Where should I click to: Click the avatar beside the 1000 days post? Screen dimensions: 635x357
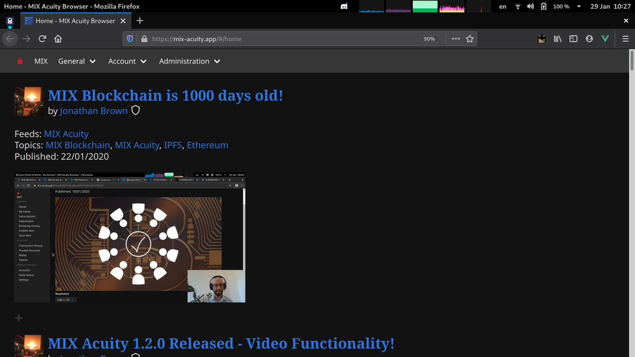(x=29, y=102)
